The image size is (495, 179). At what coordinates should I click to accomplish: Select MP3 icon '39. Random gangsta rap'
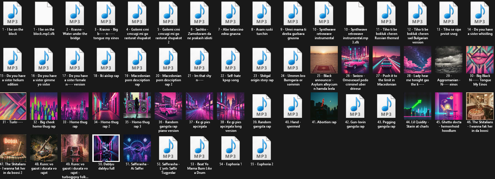(x=262, y=106)
